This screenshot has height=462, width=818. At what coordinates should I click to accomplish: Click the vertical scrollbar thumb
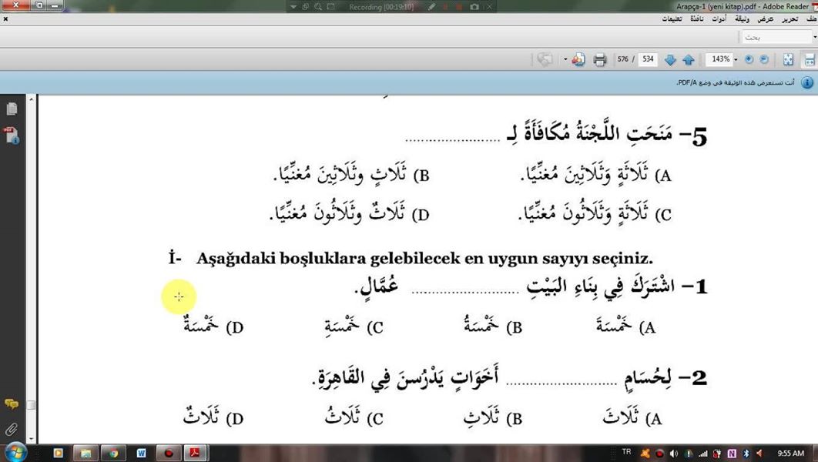tap(32, 405)
